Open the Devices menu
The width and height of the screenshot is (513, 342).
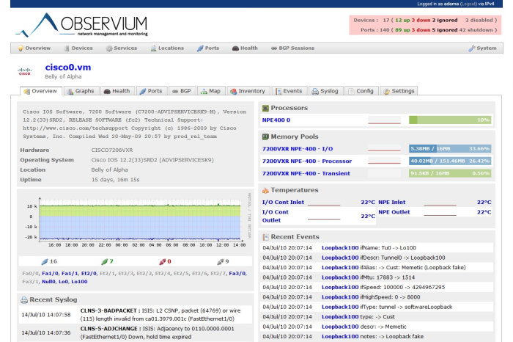78,48
